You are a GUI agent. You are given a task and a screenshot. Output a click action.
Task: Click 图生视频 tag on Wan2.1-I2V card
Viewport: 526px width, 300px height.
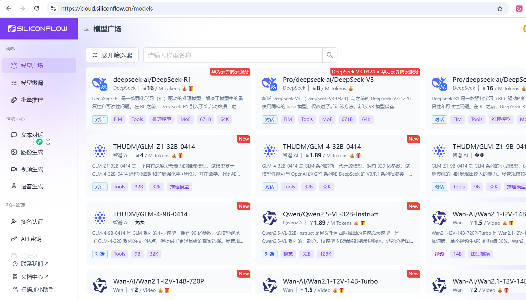point(480,254)
